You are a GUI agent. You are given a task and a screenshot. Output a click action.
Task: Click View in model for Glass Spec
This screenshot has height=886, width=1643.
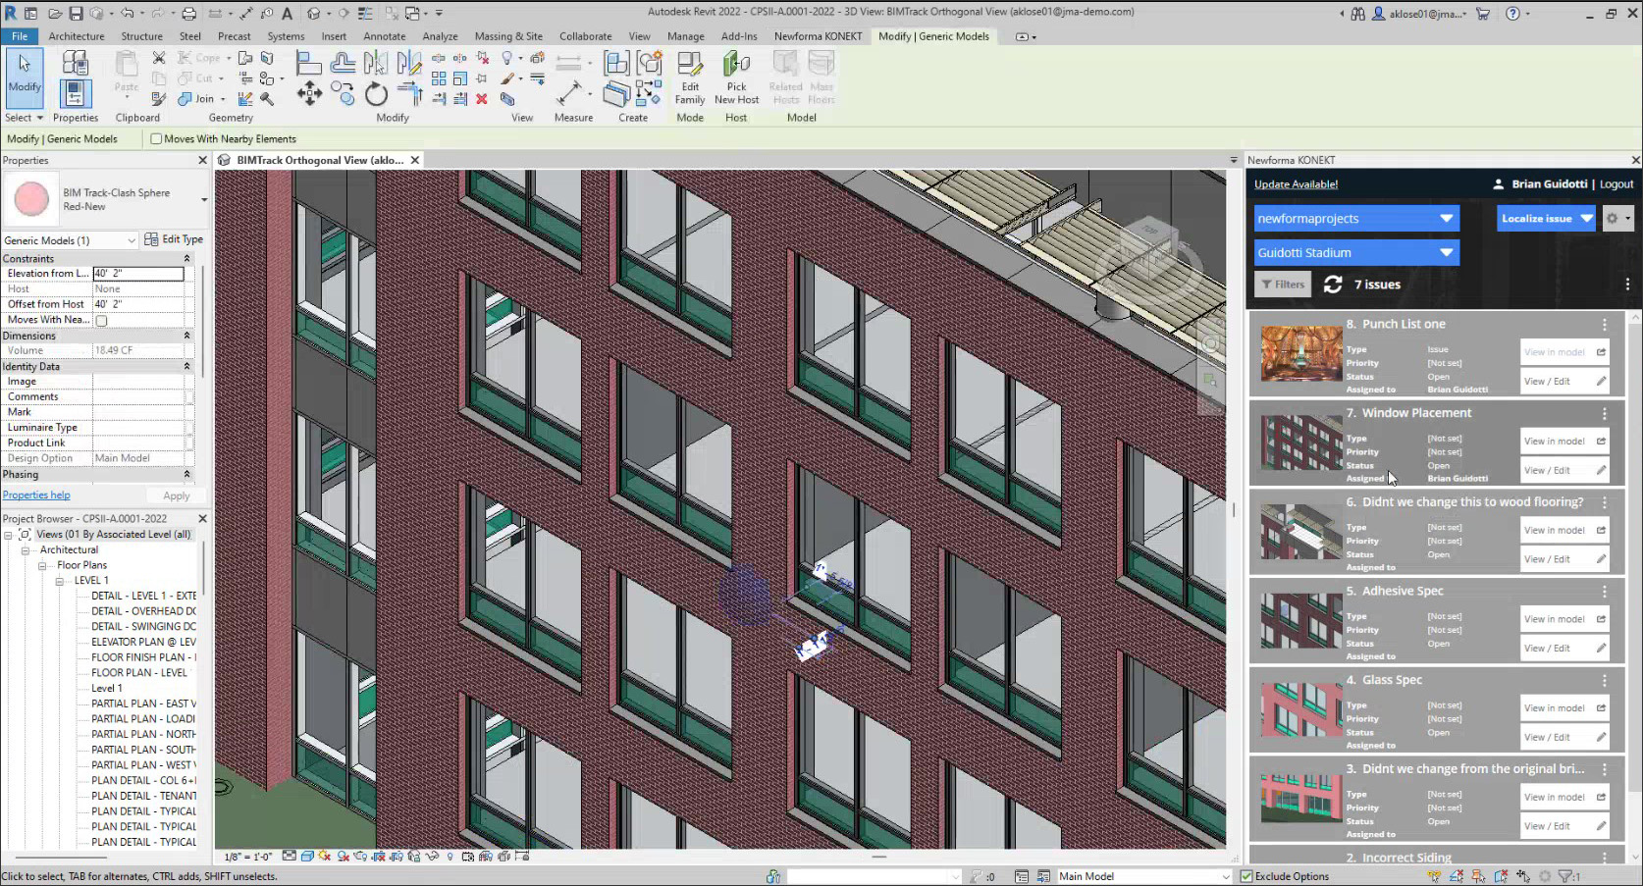click(1564, 708)
